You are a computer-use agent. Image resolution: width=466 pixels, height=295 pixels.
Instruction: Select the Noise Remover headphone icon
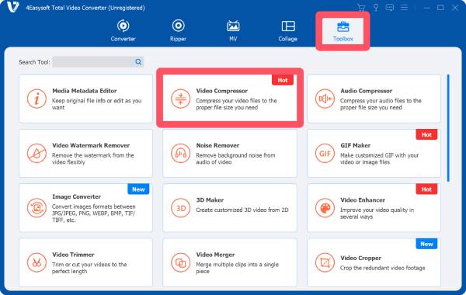tap(180, 153)
